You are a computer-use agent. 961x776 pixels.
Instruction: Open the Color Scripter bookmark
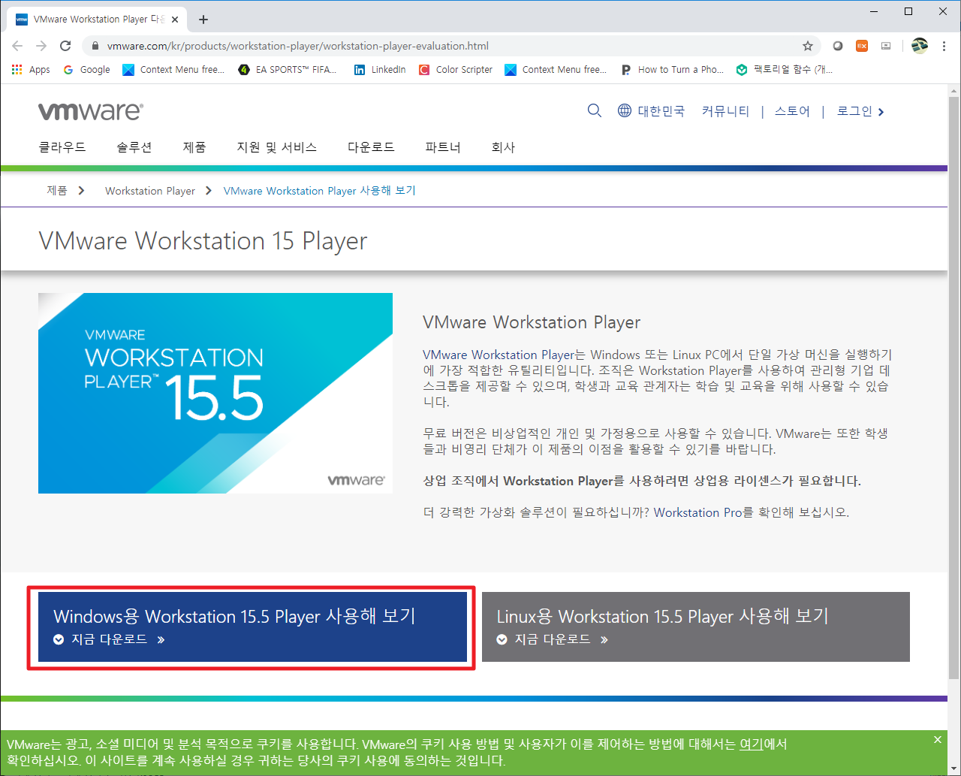[x=456, y=70]
